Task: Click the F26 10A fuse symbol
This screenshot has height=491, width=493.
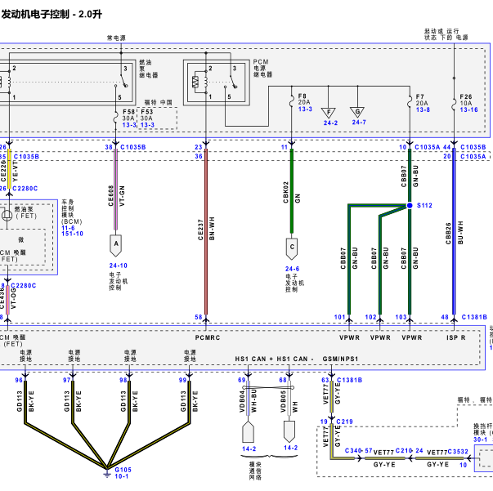Action: 454,104
